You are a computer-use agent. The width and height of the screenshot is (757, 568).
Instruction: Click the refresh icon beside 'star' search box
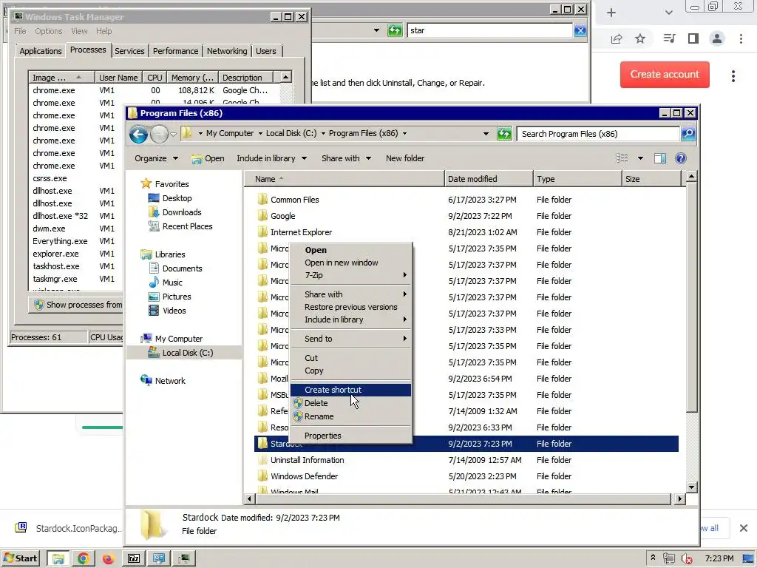395,30
